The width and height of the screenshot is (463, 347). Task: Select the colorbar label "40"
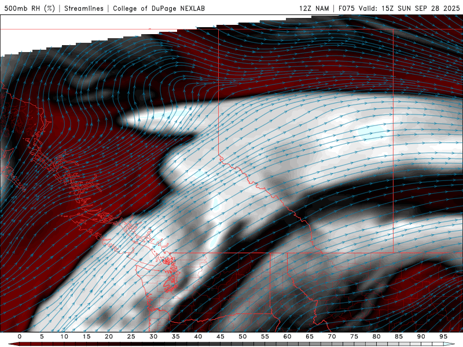(x=198, y=337)
